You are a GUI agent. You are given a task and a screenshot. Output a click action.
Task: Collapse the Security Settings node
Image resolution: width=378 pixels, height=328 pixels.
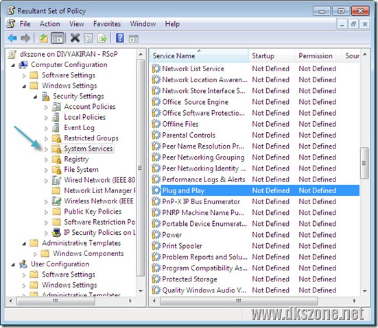click(36, 97)
